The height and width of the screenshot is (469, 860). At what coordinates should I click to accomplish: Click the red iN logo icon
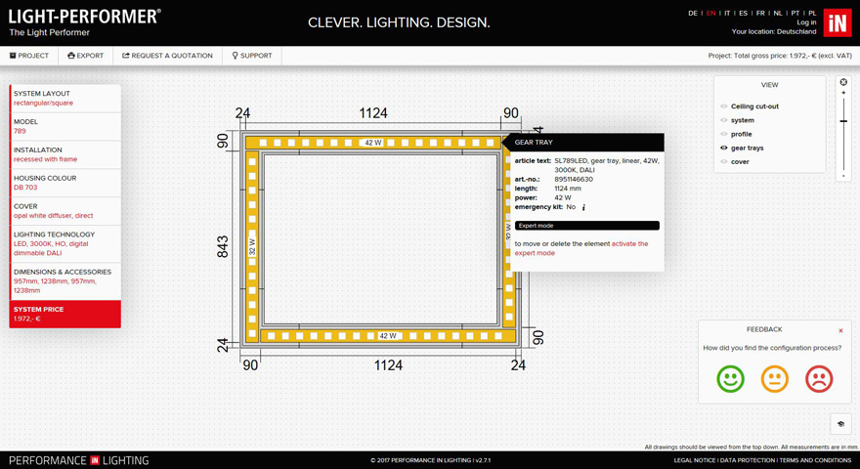(838, 22)
